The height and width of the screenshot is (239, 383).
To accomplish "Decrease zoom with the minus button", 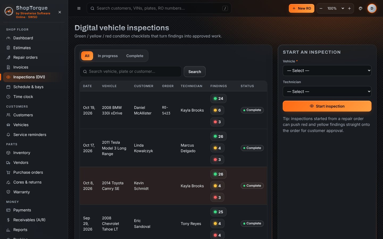I will click(321, 8).
